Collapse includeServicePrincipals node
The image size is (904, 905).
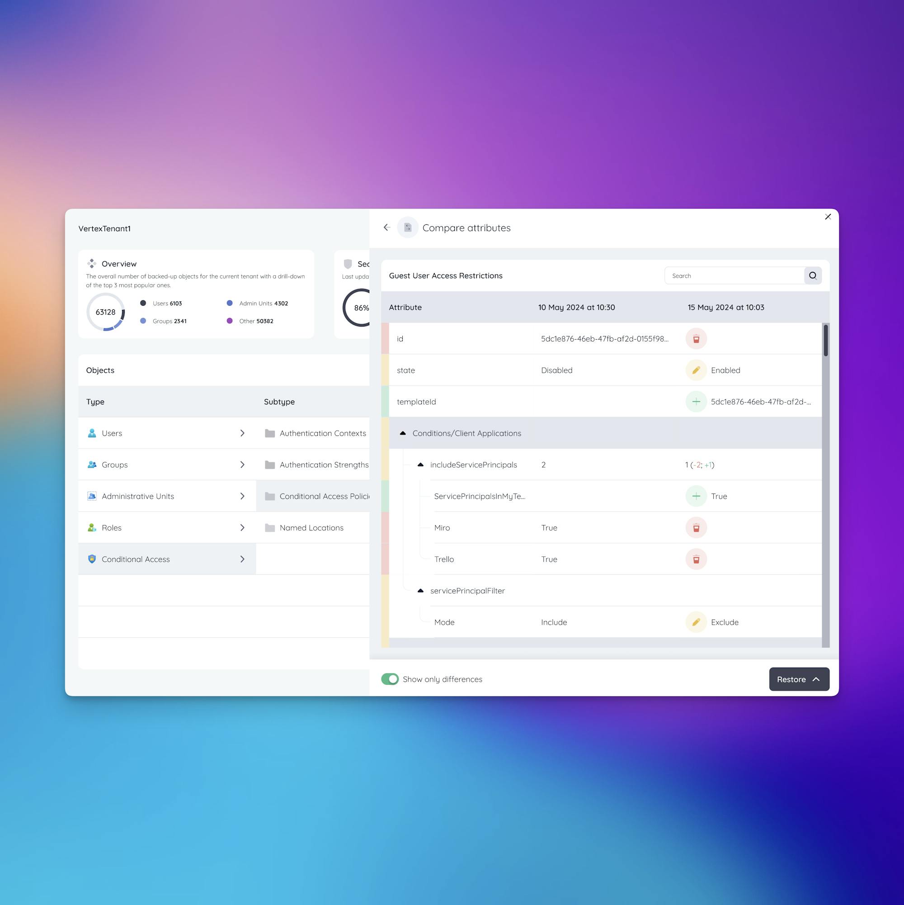pyautogui.click(x=420, y=464)
